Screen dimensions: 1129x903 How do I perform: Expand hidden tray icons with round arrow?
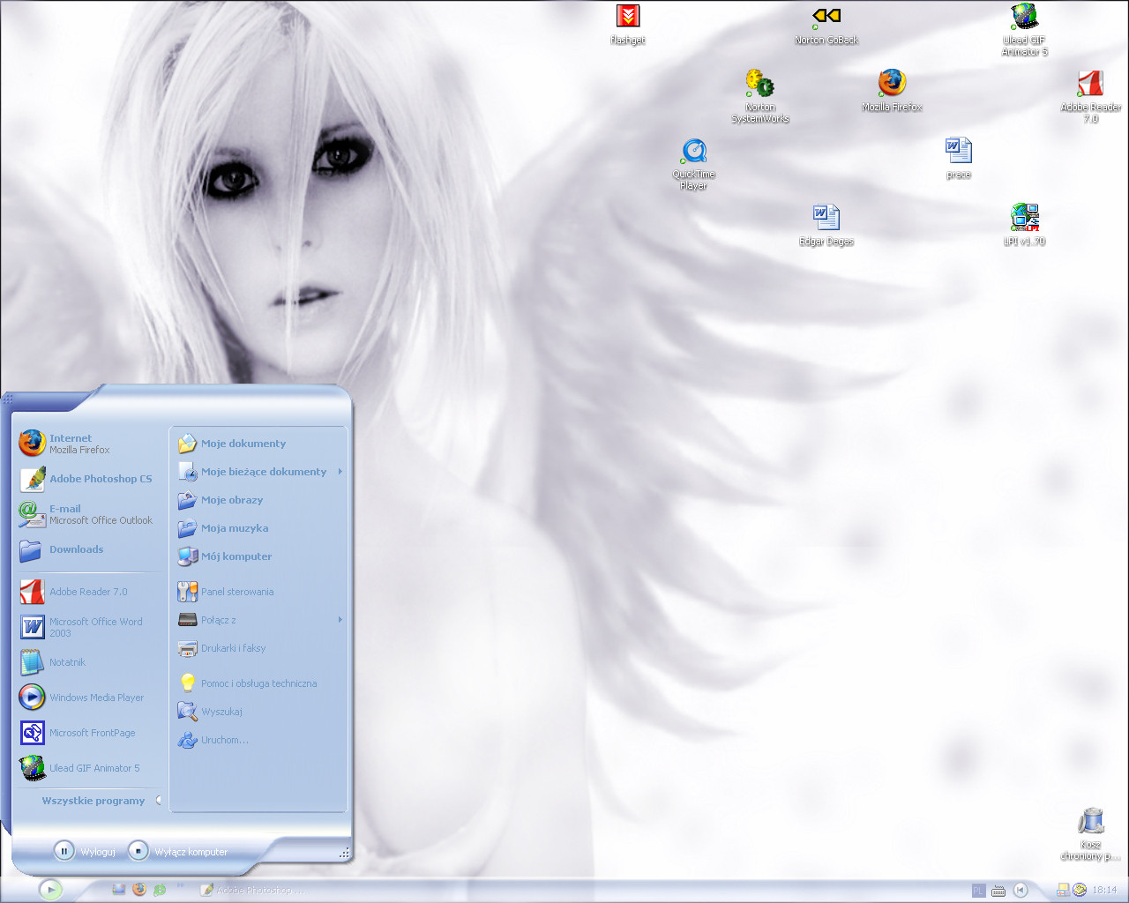coord(1021,891)
